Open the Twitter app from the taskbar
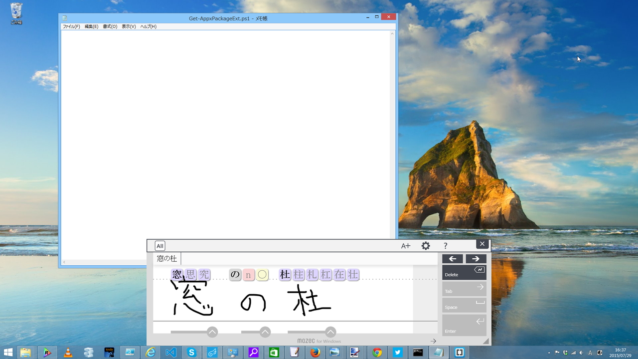Viewport: 638px width, 359px height. (397, 353)
